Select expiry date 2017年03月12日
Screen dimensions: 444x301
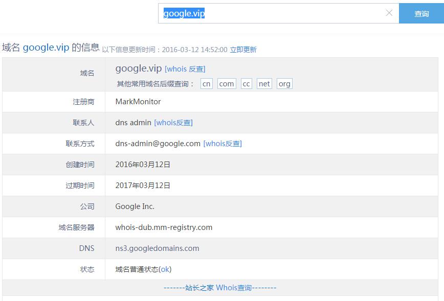click(x=143, y=186)
